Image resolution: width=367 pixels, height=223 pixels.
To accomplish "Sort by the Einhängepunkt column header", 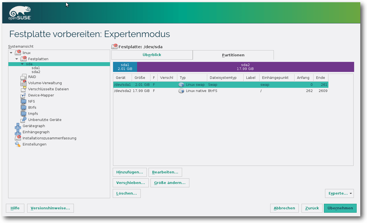I will pyautogui.click(x=277, y=78).
